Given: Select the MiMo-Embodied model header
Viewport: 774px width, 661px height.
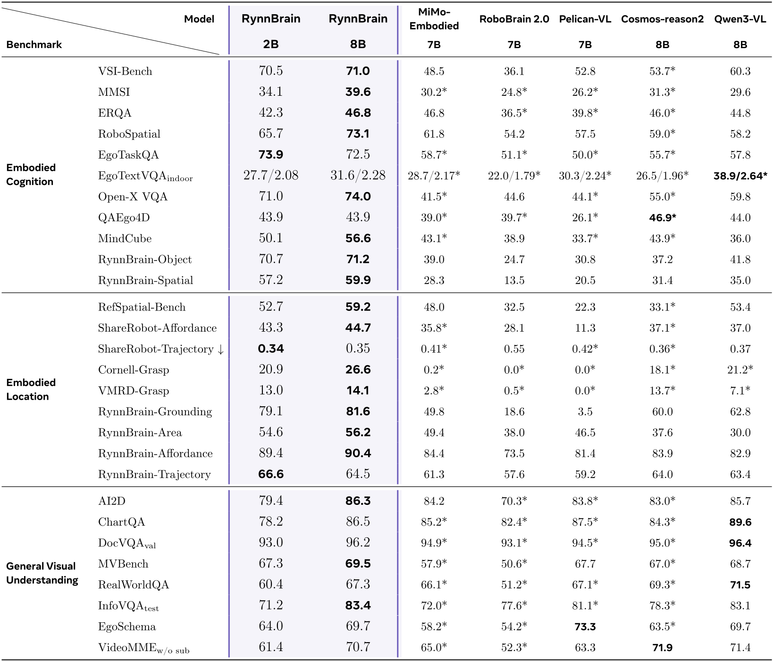Looking at the screenshot, I should click(x=434, y=19).
